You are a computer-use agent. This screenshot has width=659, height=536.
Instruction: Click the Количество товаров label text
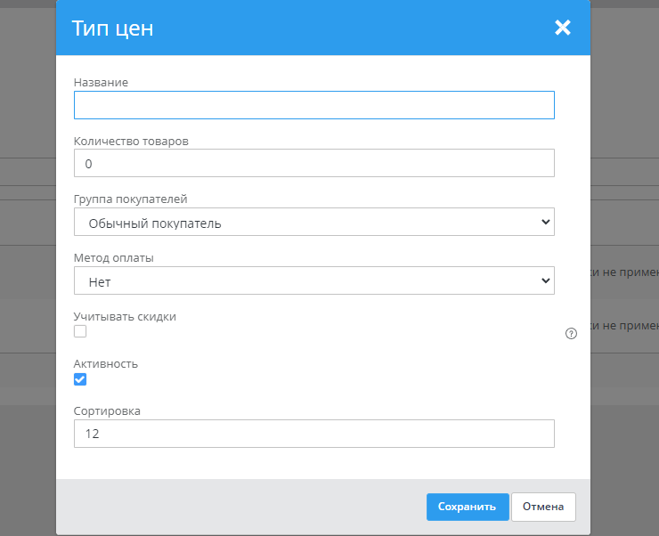131,141
